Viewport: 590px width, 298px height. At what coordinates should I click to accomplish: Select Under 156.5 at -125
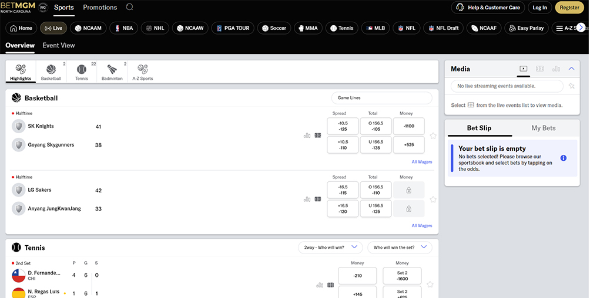pyautogui.click(x=376, y=209)
